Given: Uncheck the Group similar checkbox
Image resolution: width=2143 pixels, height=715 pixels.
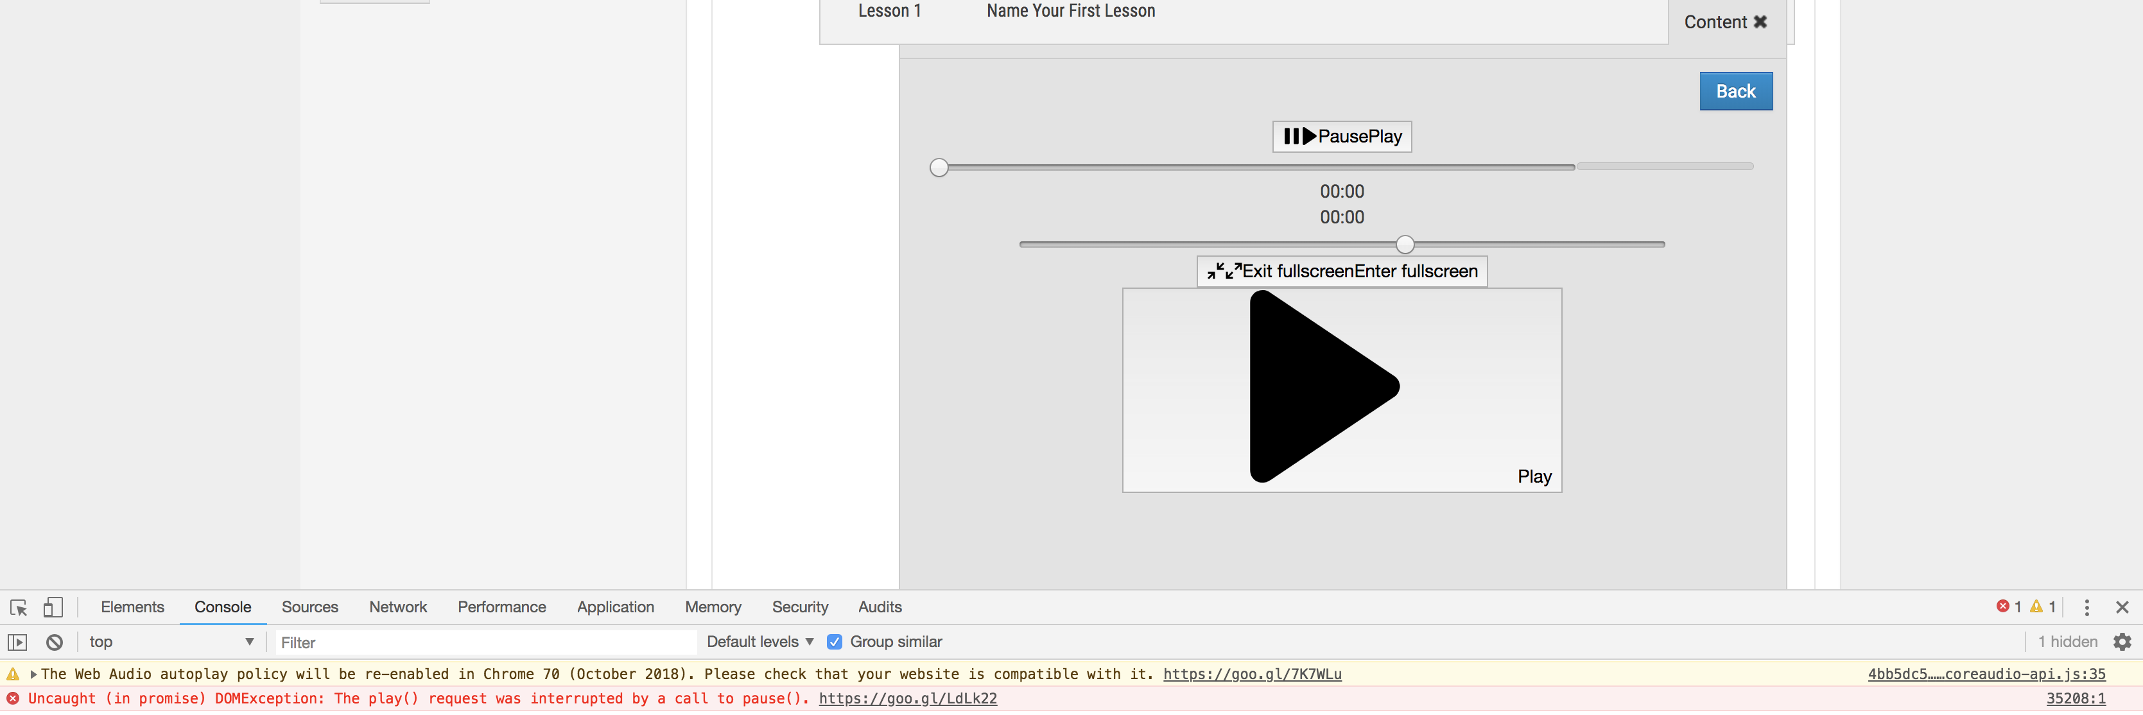Looking at the screenshot, I should (x=835, y=641).
